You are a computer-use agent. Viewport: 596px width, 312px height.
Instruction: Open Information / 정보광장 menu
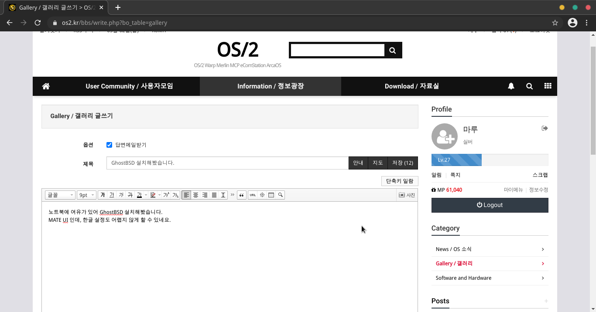tap(271, 86)
